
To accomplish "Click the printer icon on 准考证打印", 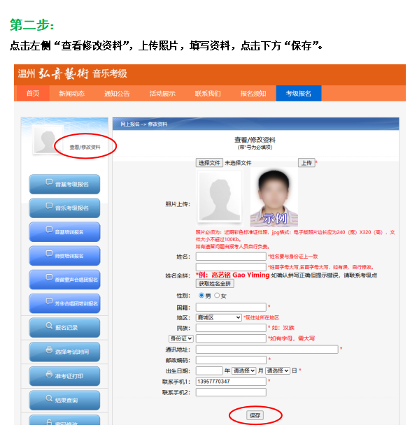I will click(49, 374).
